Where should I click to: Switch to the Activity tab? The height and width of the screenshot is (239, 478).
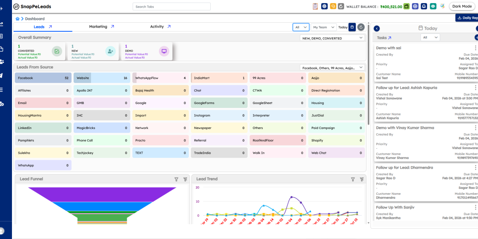coord(160,27)
